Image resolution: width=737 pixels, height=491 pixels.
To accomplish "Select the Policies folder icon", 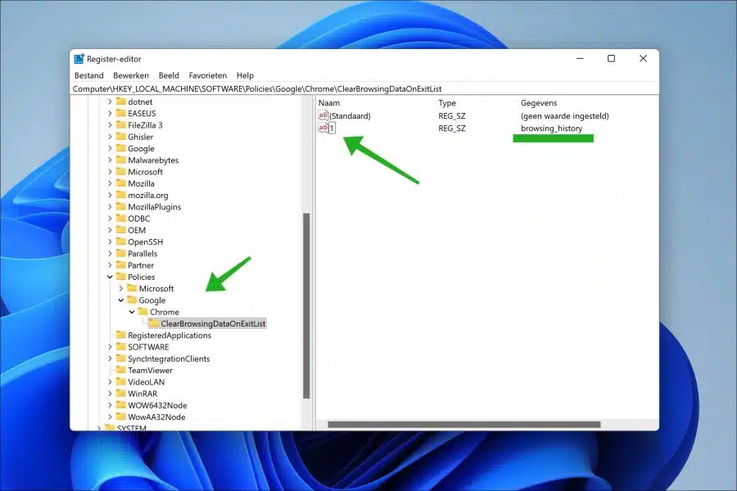I will [121, 277].
